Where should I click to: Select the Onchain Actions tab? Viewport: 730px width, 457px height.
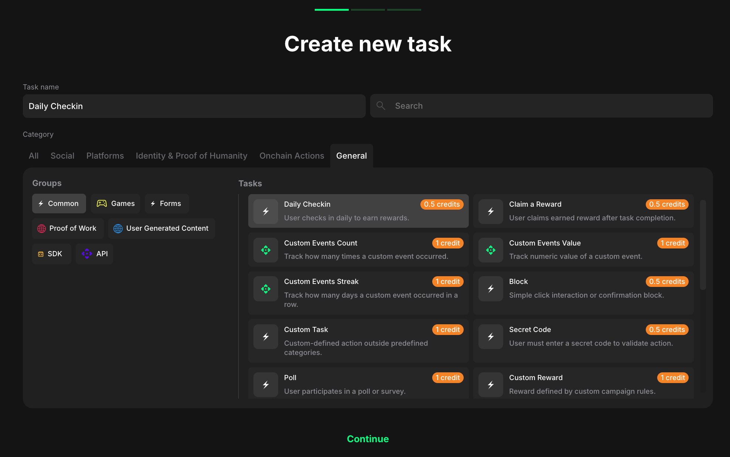coord(292,156)
